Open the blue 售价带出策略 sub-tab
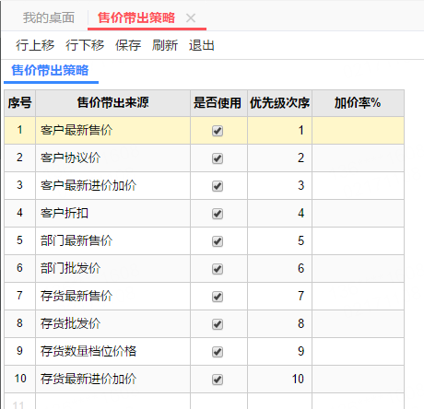 pos(50,70)
